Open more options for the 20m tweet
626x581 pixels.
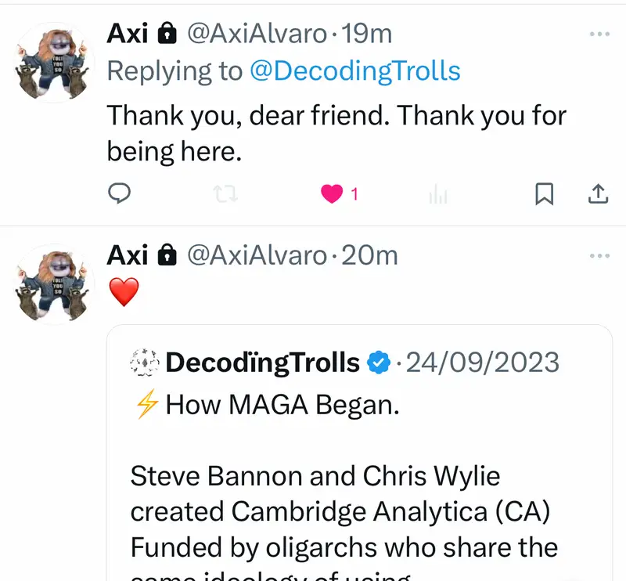[599, 256]
